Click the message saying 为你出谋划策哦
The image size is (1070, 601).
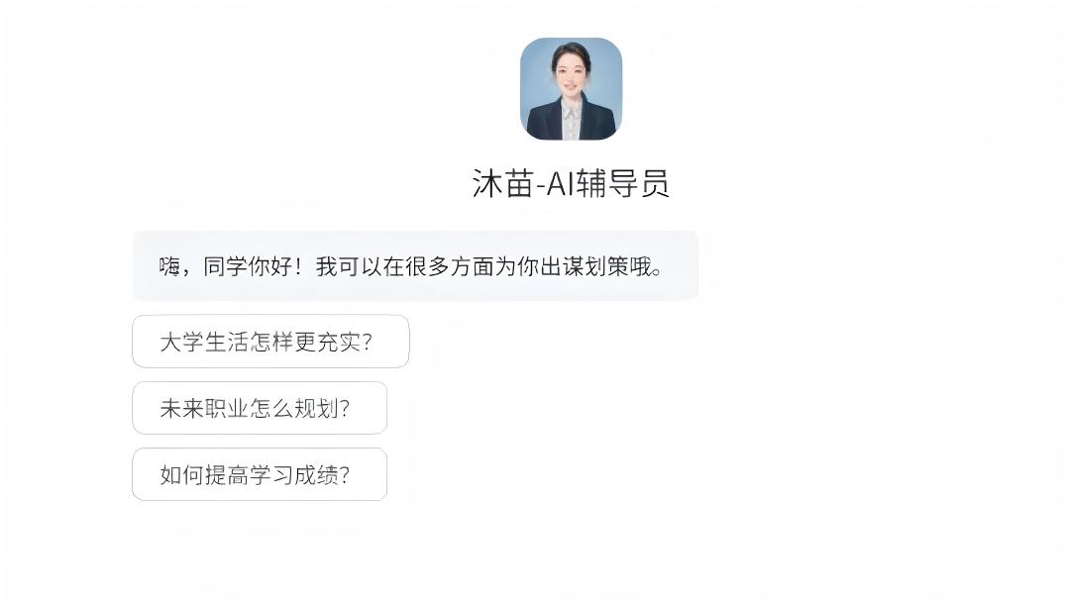tap(415, 265)
